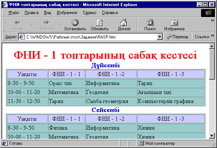
Task: Click Дүйсенбі table's ФНИ - 1 -3 header
Action: point(171,74)
